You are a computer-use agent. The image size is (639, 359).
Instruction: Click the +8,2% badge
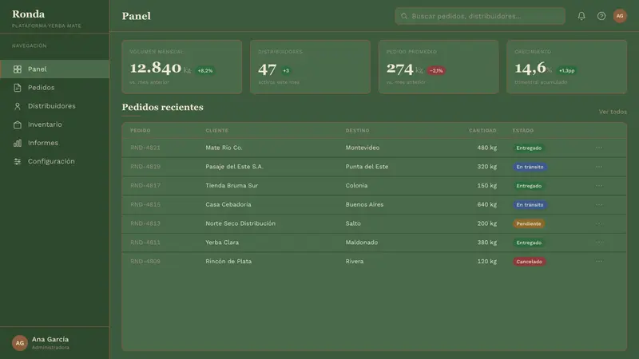tap(205, 70)
